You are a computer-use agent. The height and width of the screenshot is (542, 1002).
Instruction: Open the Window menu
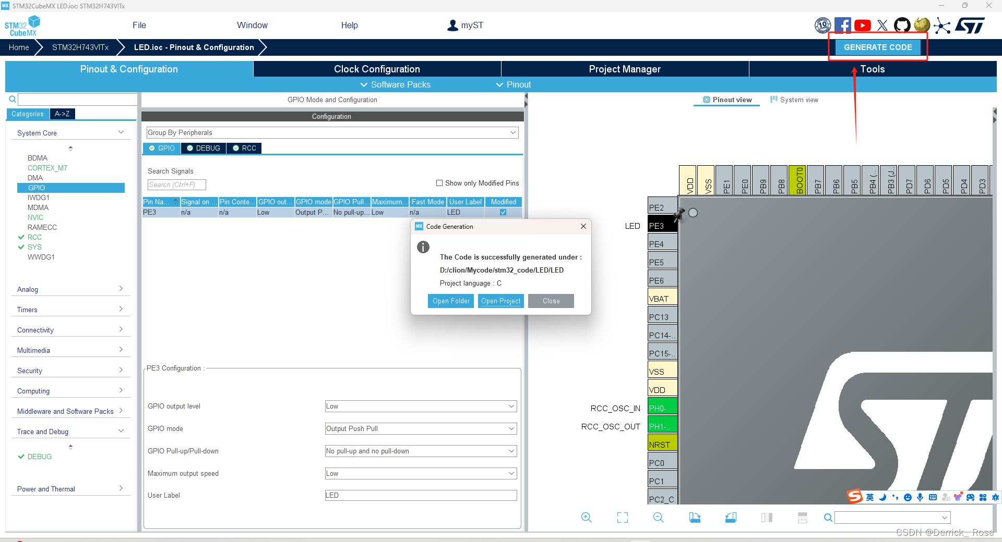tap(252, 25)
